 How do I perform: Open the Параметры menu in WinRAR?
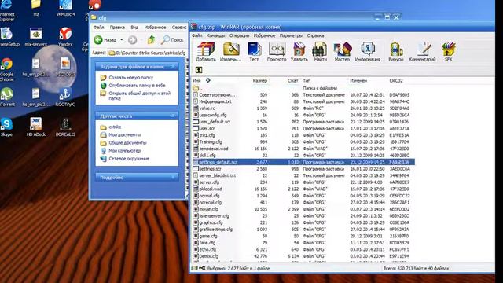pyautogui.click(x=291, y=35)
